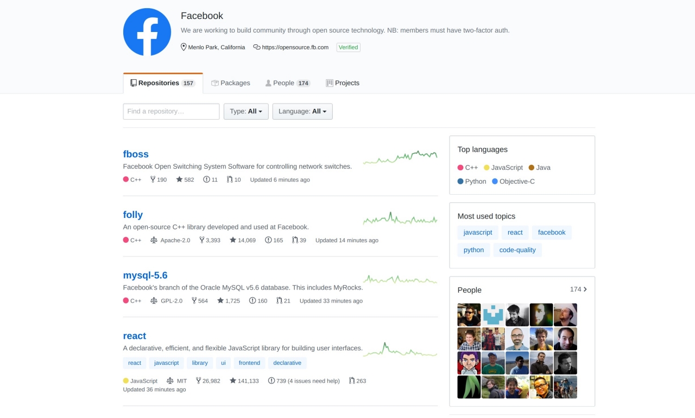Click the library tag on react repo
Image resolution: width=695 pixels, height=418 pixels.
200,363
